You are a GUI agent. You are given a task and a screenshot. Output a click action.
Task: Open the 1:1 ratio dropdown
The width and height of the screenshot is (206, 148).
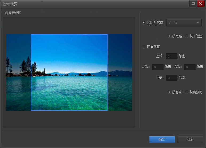tap(184, 23)
